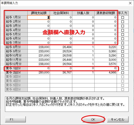Viewport: 134px width, 125px height.
Task: Click the 源泉徴収税額 column header
Action: click(x=106, y=13)
